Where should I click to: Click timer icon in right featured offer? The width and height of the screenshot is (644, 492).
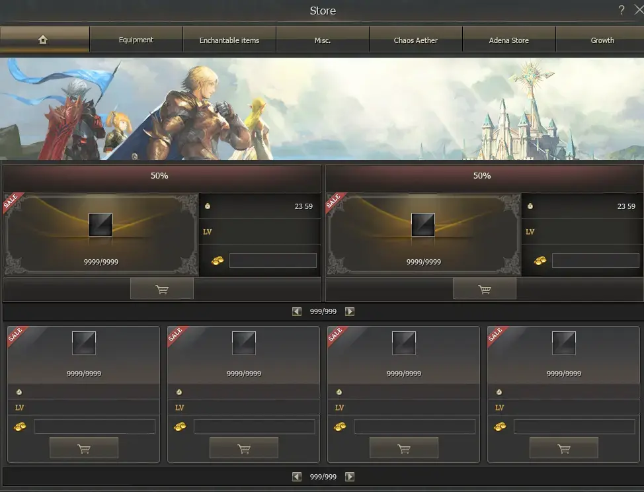click(x=530, y=206)
